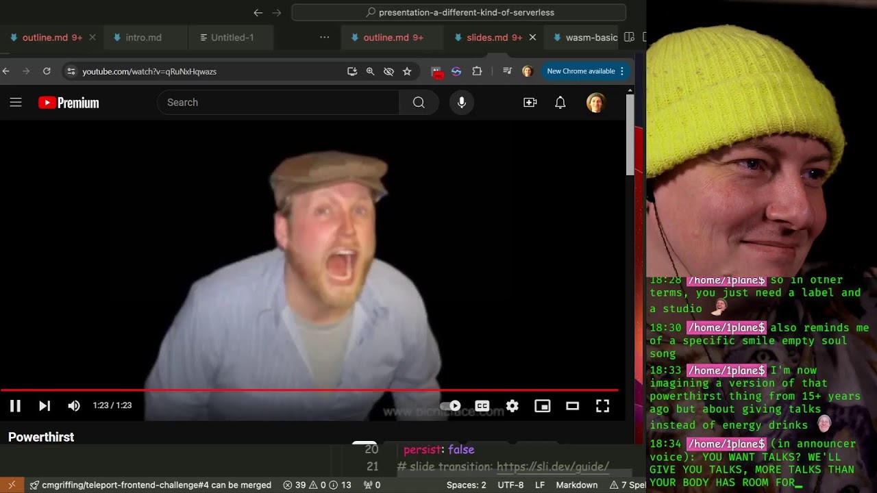Click the youtube.com address bar URL
The height and width of the screenshot is (493, 877).
(x=149, y=71)
